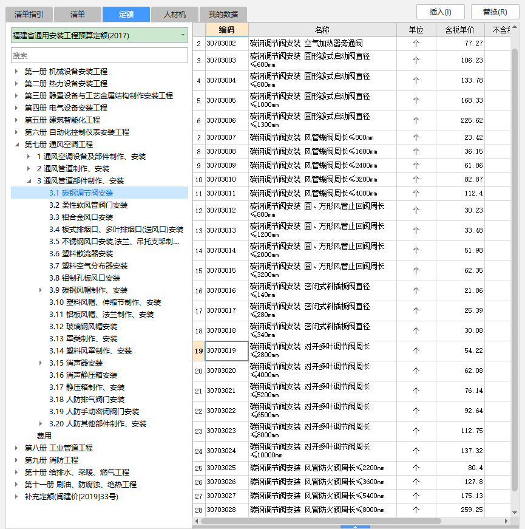Select 3.16 消声静压箱安装 tree item

click(x=83, y=375)
